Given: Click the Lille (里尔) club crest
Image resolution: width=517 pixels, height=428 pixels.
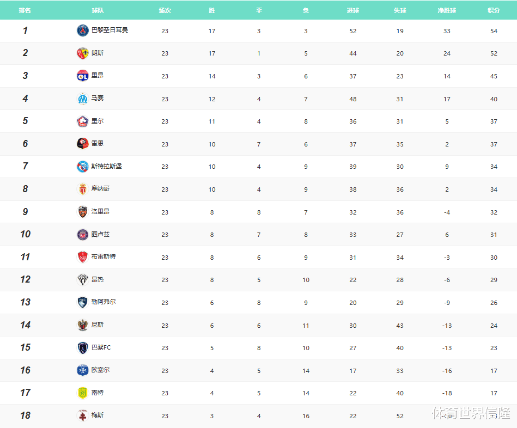Looking at the screenshot, I should click(82, 121).
